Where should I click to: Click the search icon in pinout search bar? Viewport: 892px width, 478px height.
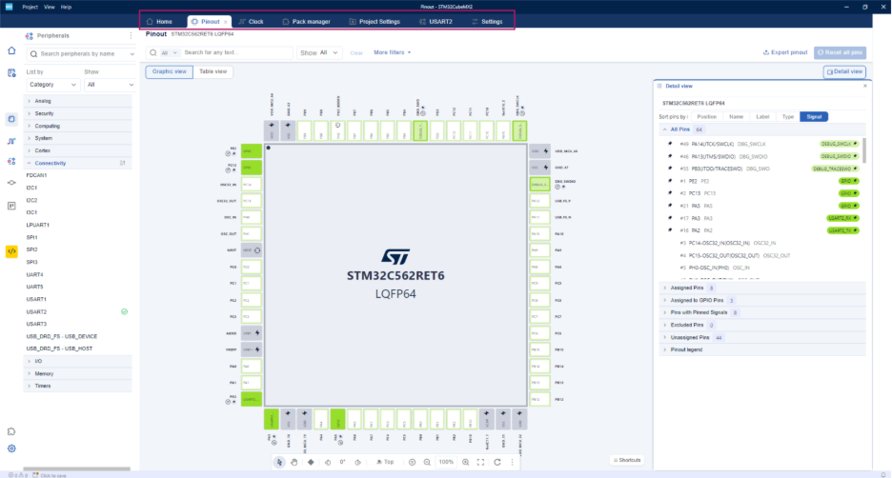point(153,52)
